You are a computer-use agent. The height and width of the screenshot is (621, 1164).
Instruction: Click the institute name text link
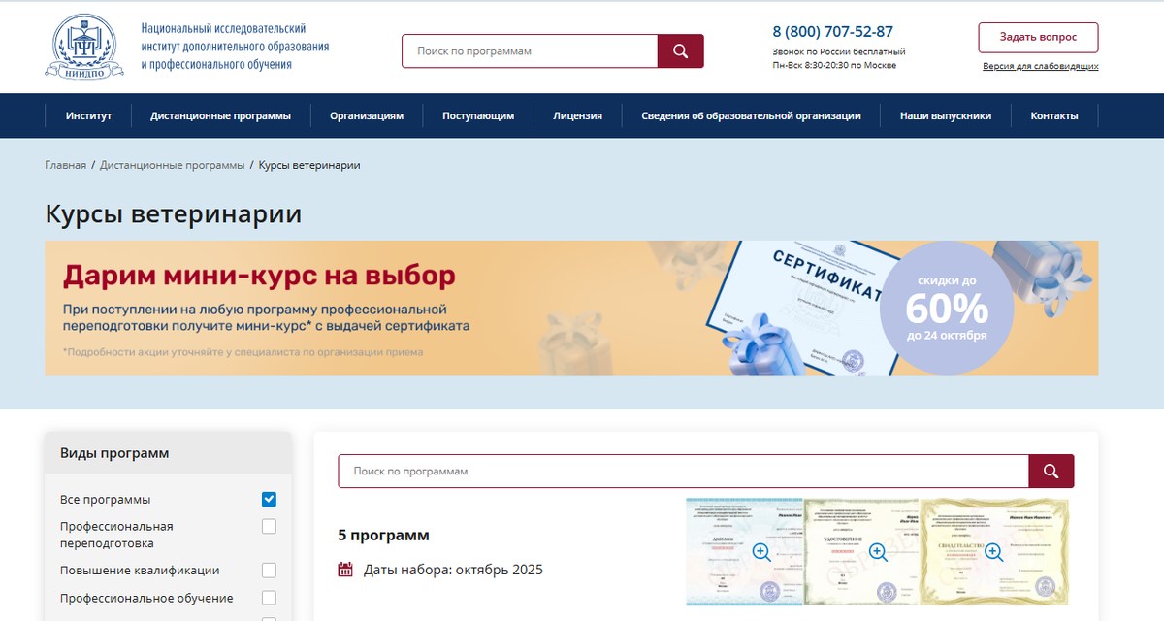pyautogui.click(x=235, y=47)
